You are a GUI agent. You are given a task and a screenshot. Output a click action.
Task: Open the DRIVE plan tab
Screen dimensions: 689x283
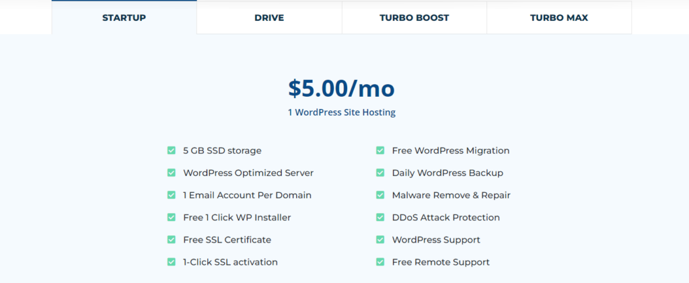pos(269,17)
